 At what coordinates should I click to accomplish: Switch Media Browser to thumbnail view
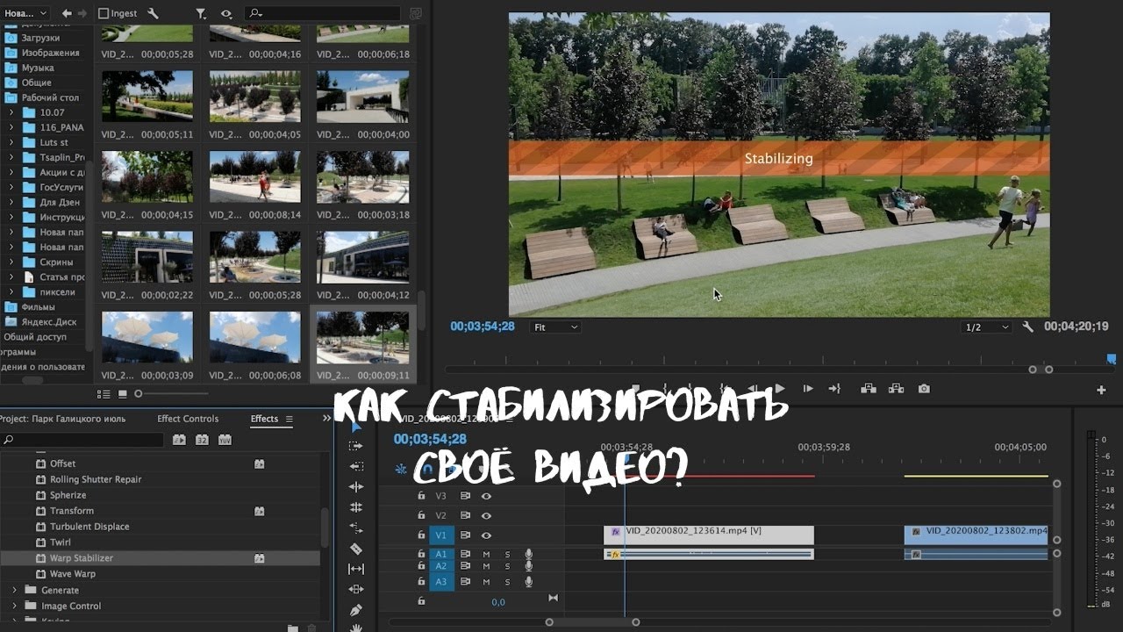point(123,394)
